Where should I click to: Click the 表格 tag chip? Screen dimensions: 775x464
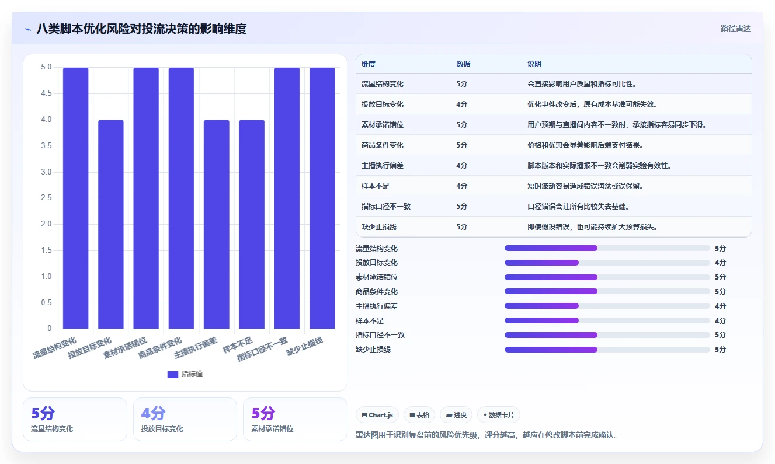[419, 415]
